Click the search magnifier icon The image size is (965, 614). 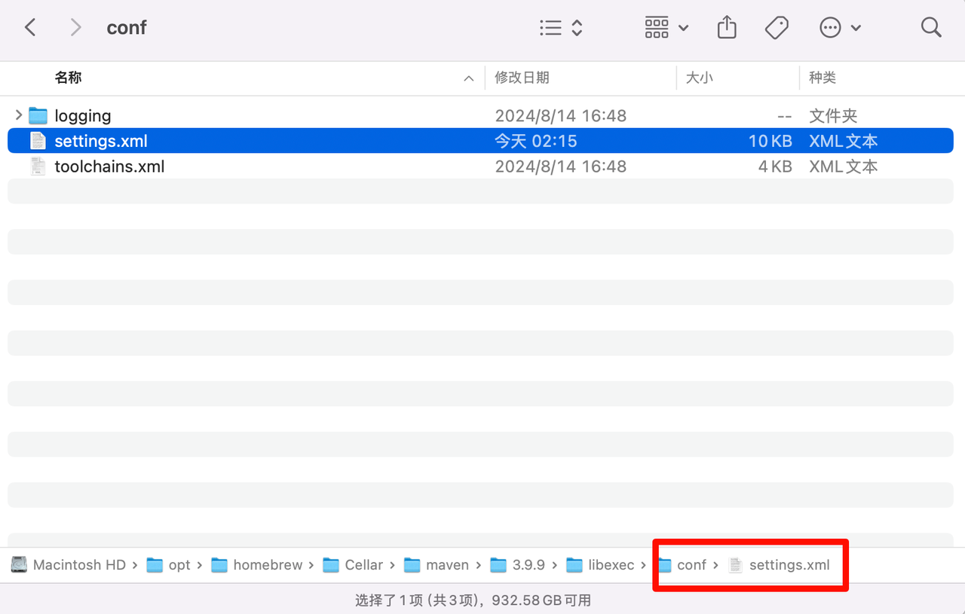click(x=931, y=28)
